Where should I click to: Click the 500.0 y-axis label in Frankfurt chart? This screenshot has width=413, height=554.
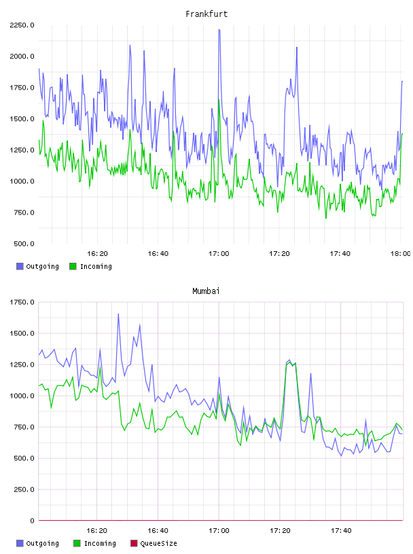[24, 244]
